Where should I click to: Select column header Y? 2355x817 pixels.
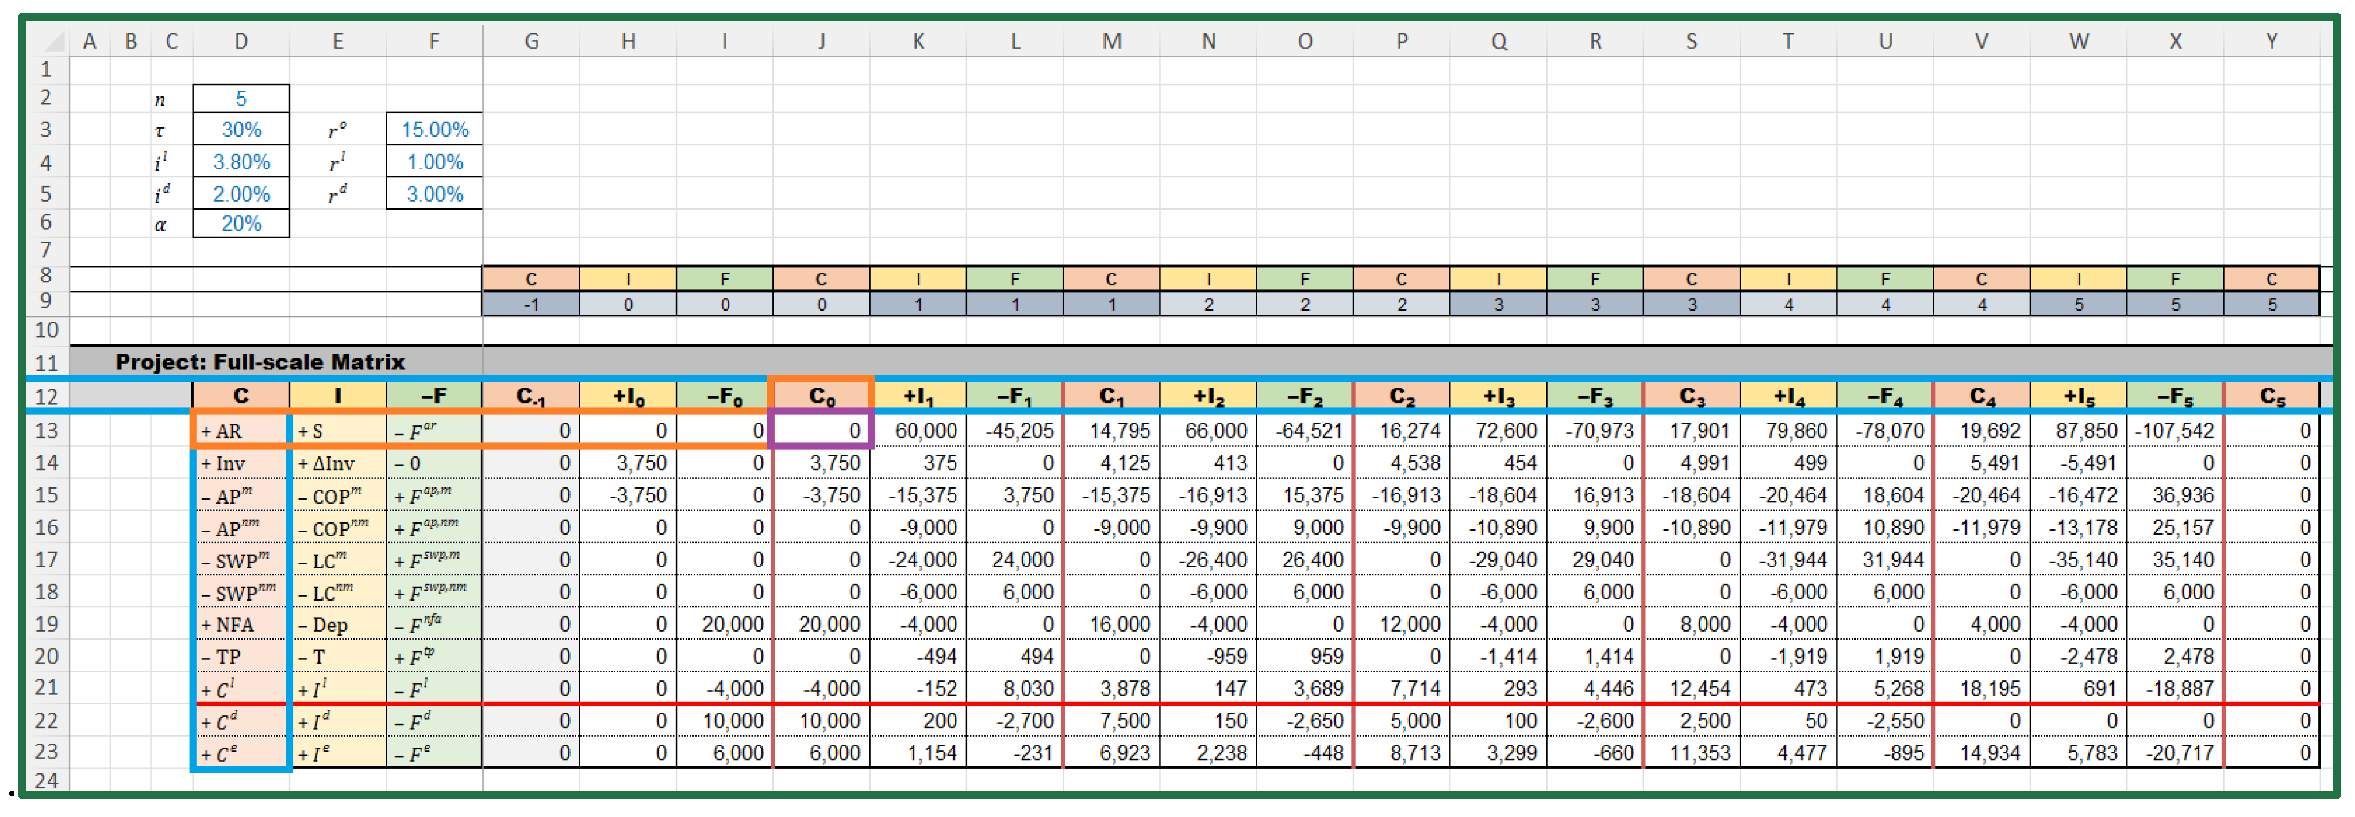[x=2271, y=41]
